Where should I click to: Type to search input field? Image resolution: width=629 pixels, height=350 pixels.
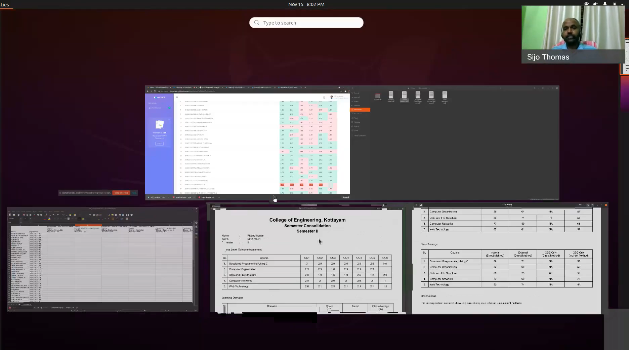coord(309,23)
